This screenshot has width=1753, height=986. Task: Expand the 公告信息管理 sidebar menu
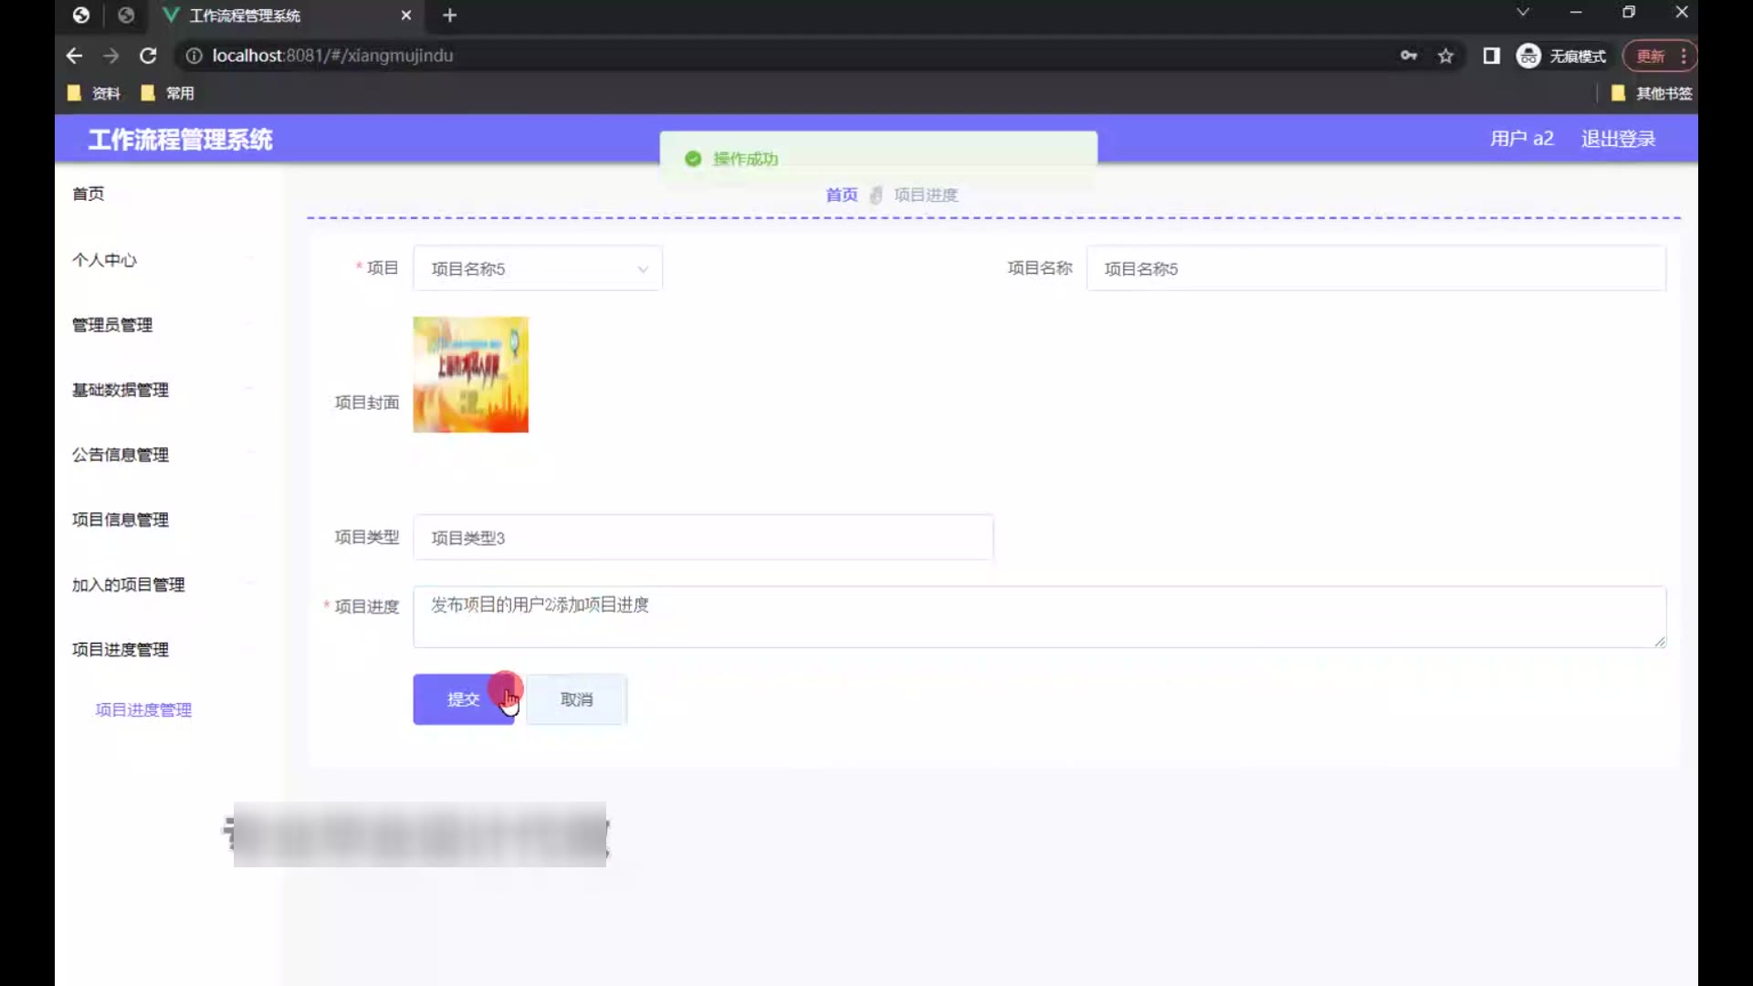(x=121, y=455)
